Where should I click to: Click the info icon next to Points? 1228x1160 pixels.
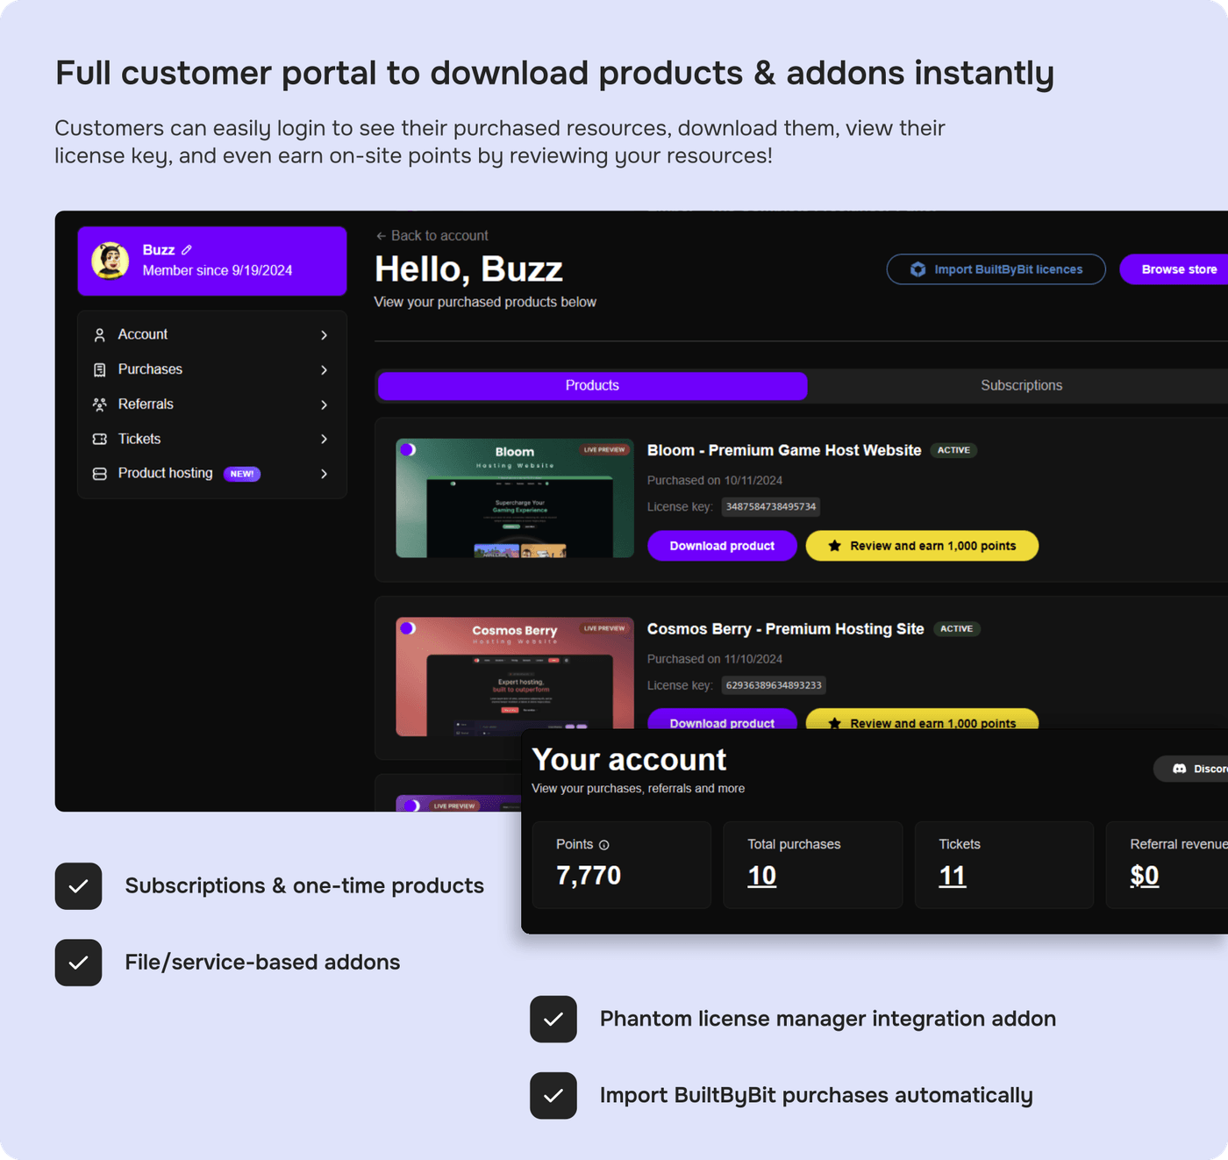click(603, 845)
